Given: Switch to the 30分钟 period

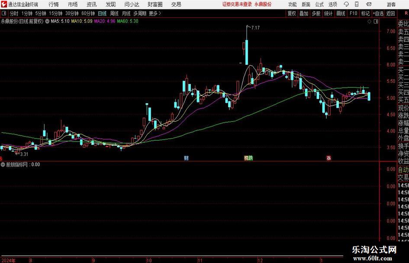Looking at the screenshot, I should tap(72, 13).
